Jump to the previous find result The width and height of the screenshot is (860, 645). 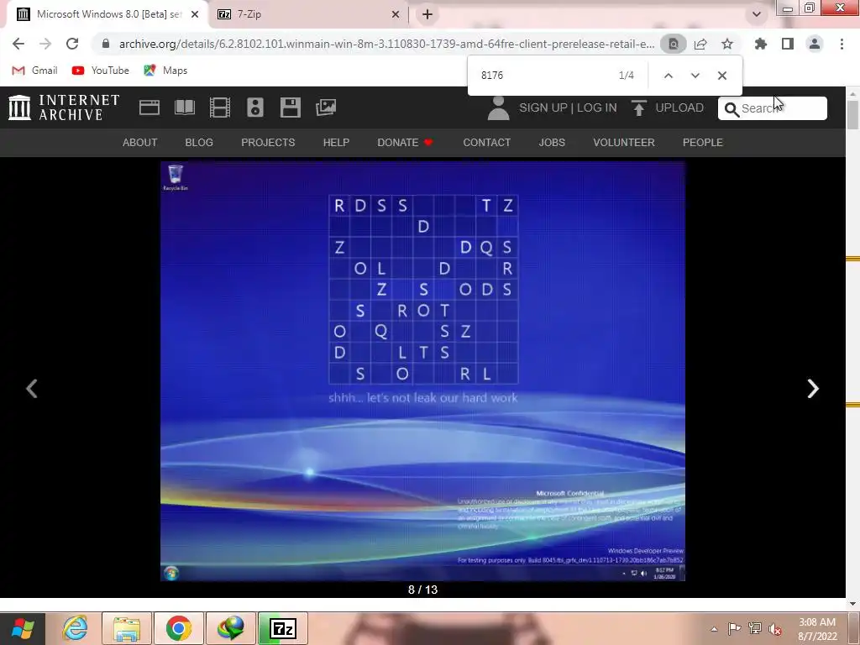pyautogui.click(x=668, y=76)
